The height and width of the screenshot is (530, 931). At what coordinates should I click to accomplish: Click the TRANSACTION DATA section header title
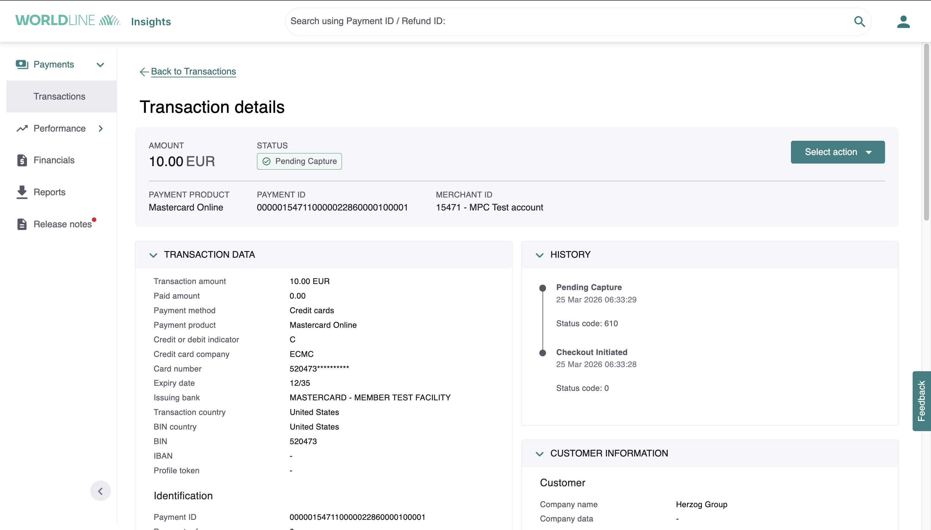[209, 255]
